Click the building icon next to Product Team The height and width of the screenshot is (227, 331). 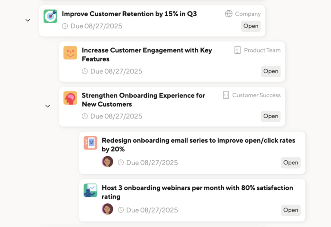coord(237,50)
